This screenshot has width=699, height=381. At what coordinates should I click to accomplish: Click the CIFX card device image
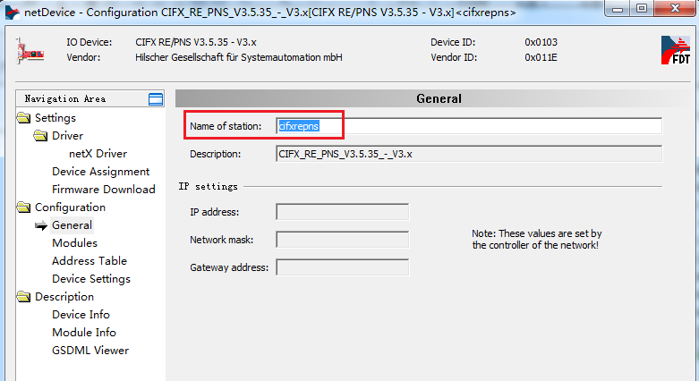30,51
